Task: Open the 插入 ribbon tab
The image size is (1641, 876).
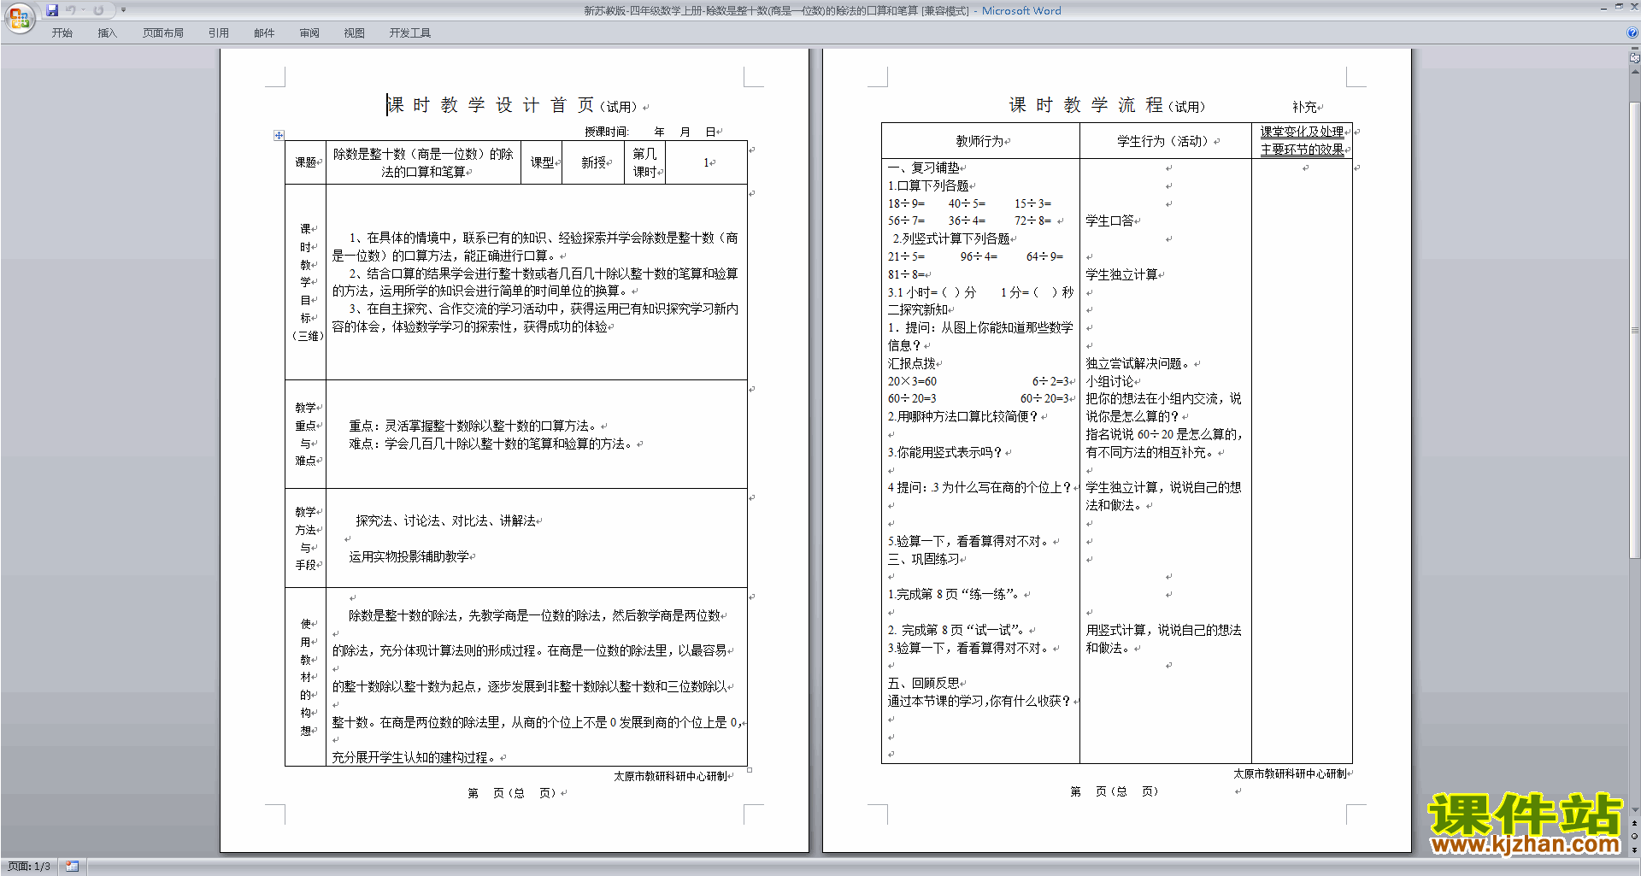Action: [107, 33]
